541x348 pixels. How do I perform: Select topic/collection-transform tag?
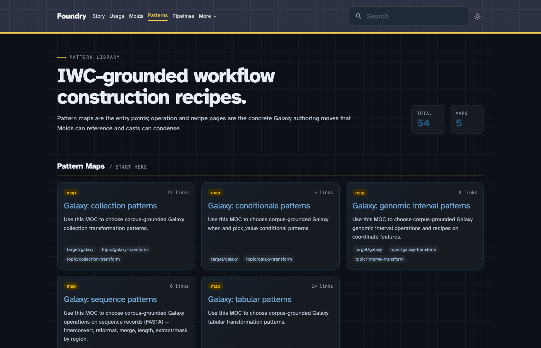(94, 259)
